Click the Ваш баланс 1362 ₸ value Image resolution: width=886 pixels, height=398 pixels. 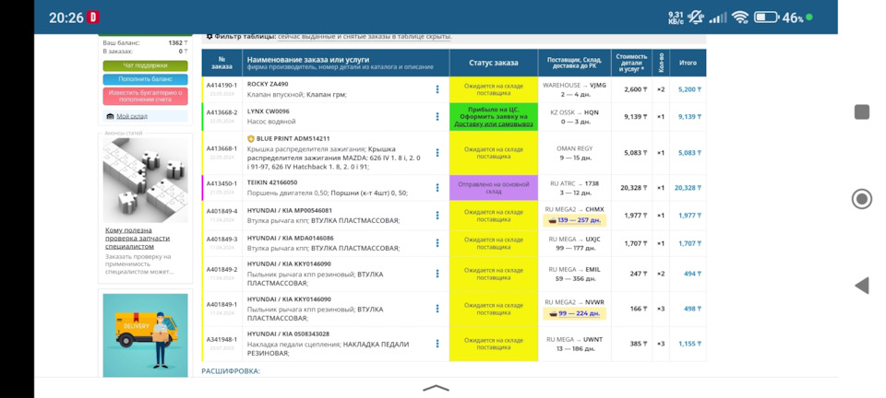178,43
